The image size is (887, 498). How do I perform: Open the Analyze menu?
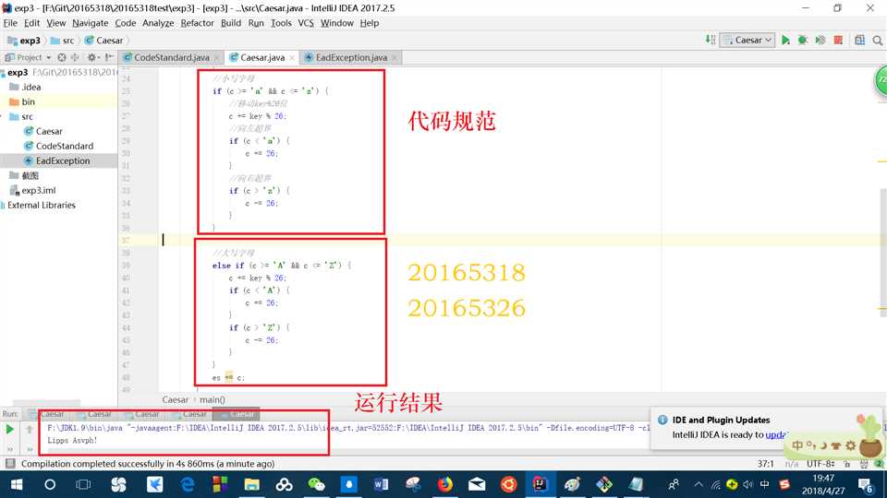pyautogui.click(x=158, y=23)
